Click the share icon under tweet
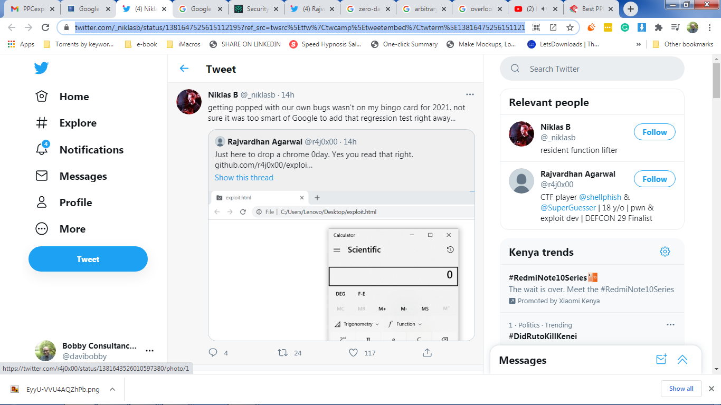The height and width of the screenshot is (405, 721). point(428,352)
